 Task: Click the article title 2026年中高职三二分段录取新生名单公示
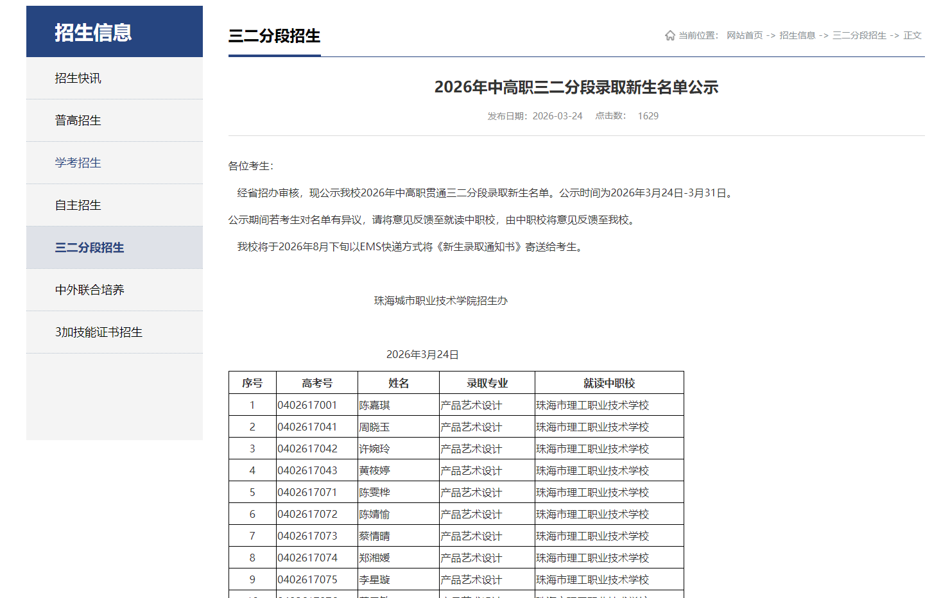(577, 87)
